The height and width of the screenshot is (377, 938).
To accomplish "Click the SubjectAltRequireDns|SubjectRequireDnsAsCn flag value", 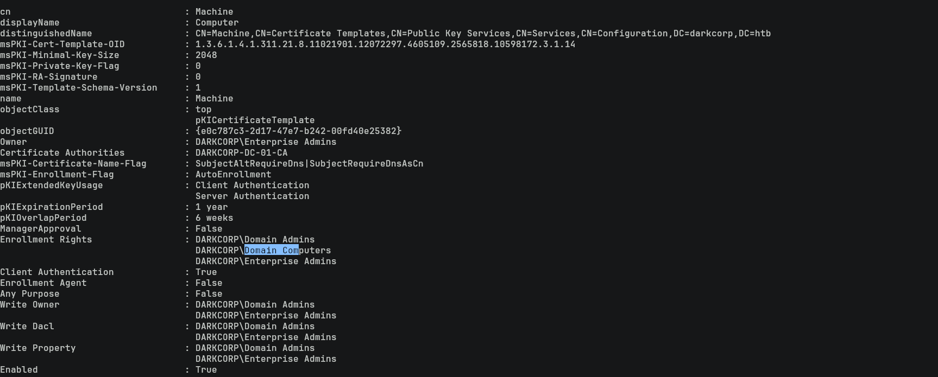I will click(x=309, y=163).
